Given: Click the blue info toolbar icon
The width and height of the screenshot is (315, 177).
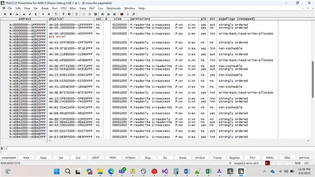Looking at the screenshot, I should tap(128, 14).
